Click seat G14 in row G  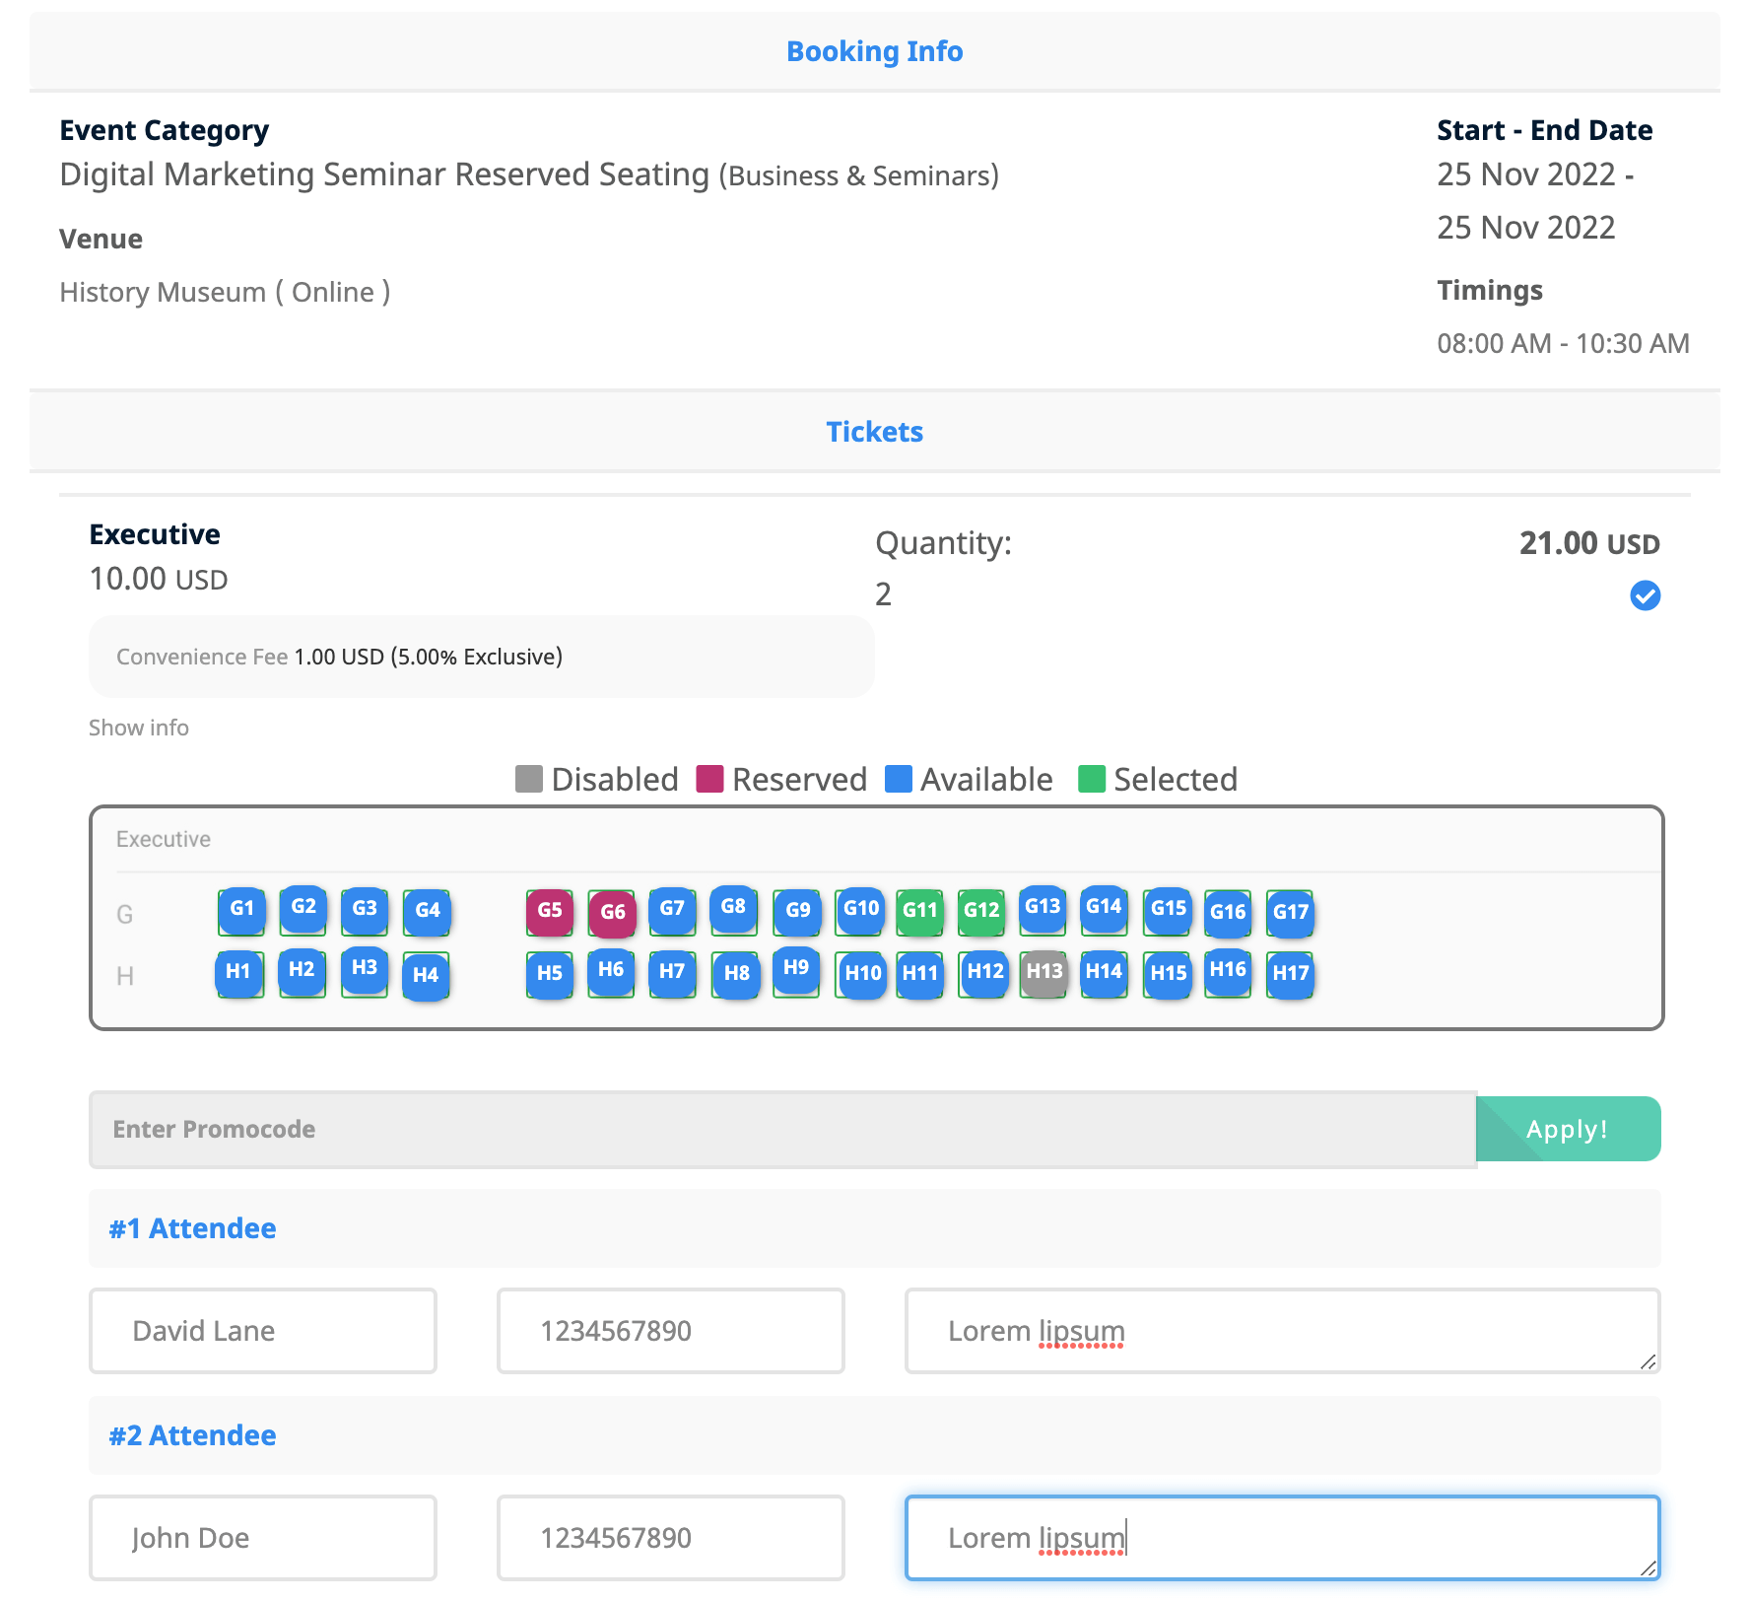tap(1105, 909)
